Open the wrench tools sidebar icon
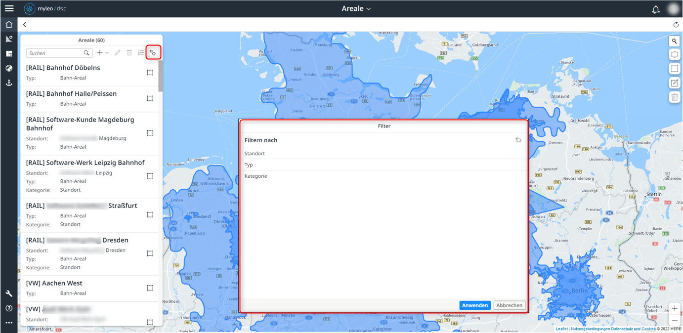Viewport: 683px width, 333px height. pos(9,293)
